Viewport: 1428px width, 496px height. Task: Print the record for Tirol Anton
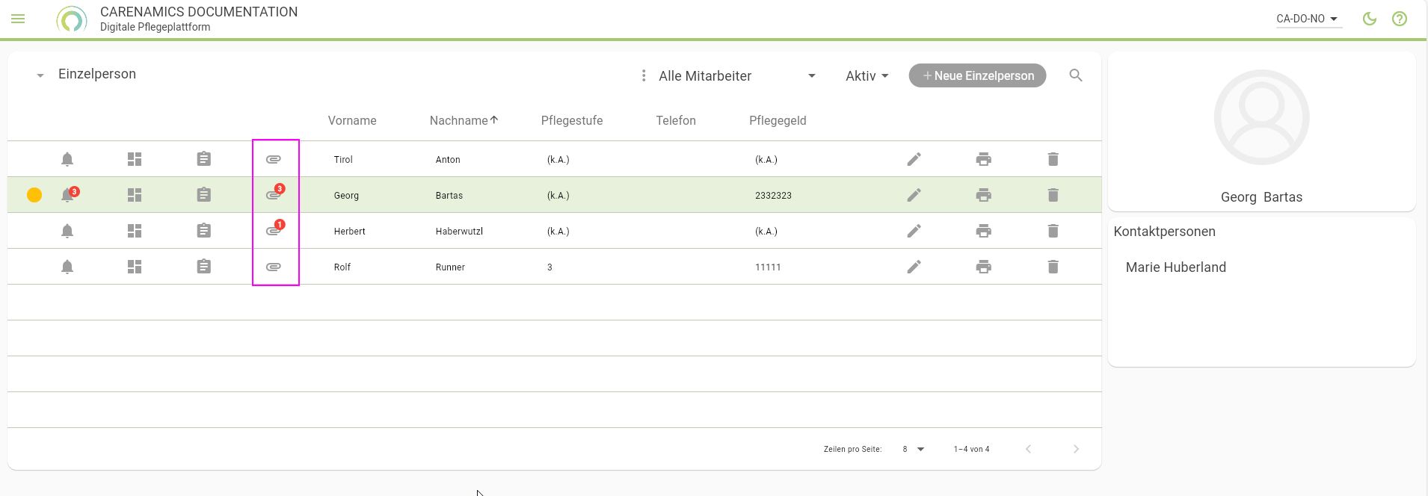tap(983, 159)
